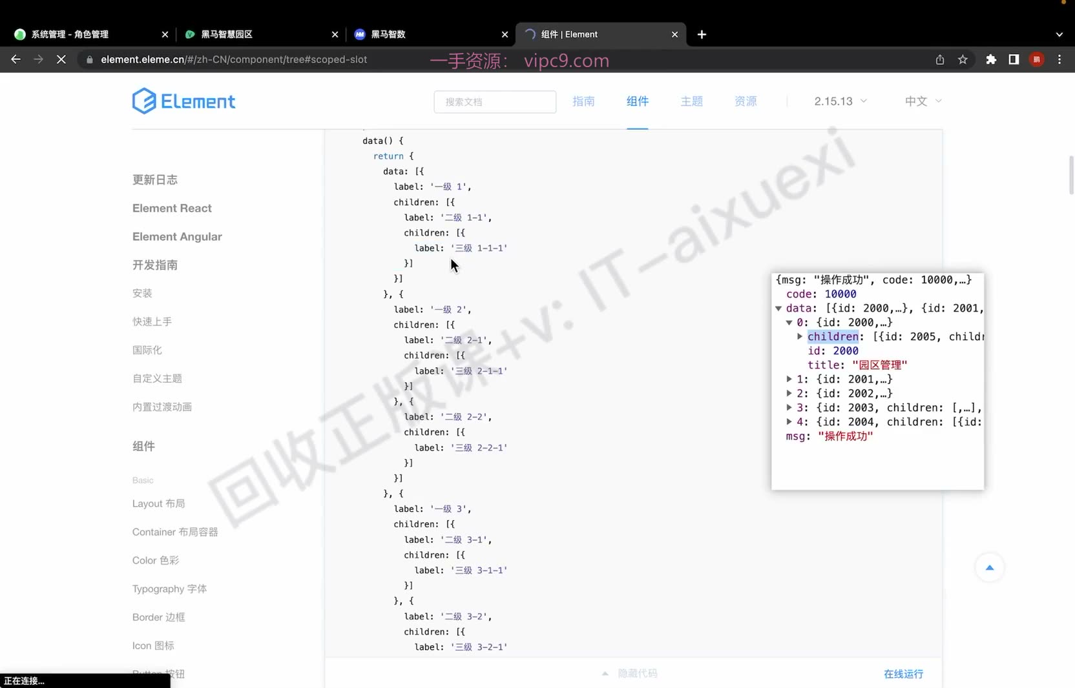1075x688 pixels.
Task: Open the extensions puzzle icon
Action: tap(991, 59)
